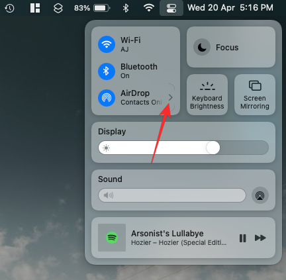This screenshot has width=286, height=280.
Task: Open AirPlay audio output options in Sound
Action: click(260, 195)
